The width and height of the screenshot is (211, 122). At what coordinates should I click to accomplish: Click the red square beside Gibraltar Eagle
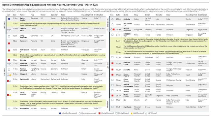coord(112,63)
